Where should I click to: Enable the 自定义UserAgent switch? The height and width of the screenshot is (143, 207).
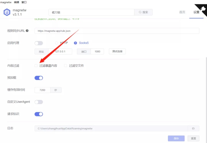click(39, 102)
